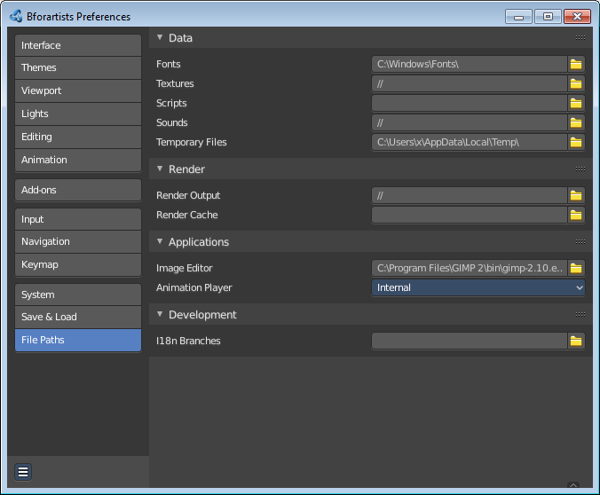Edit the Textures path field
This screenshot has height=495, width=600.
pos(470,83)
